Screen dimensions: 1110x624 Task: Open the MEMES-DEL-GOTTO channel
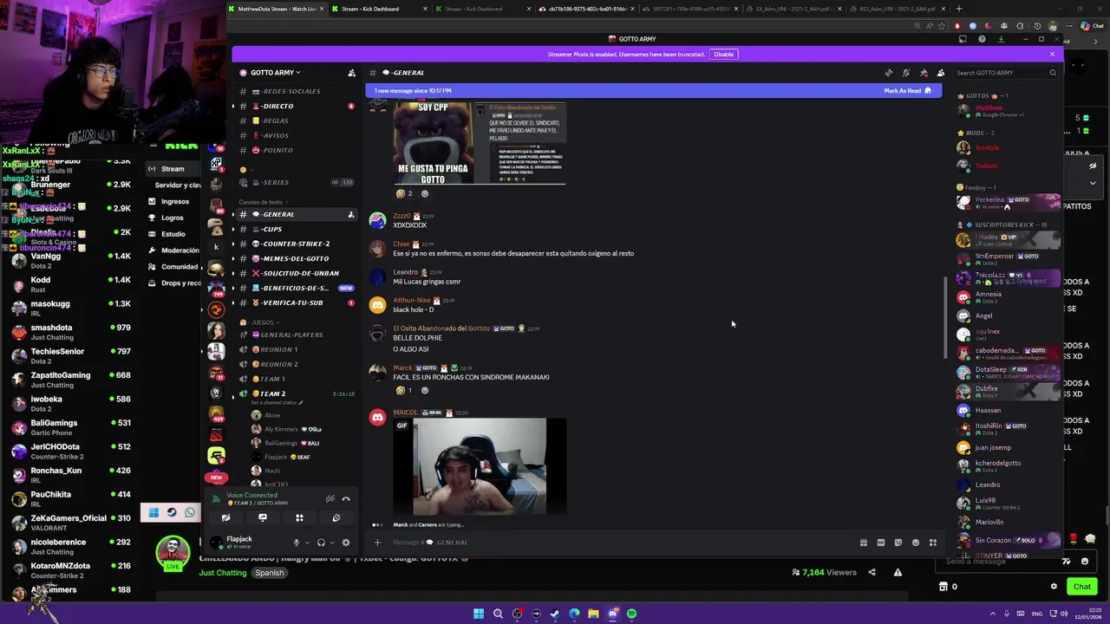pyautogui.click(x=295, y=258)
